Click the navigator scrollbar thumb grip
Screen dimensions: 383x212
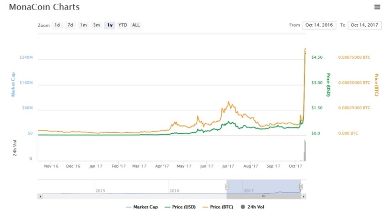coord(264,196)
